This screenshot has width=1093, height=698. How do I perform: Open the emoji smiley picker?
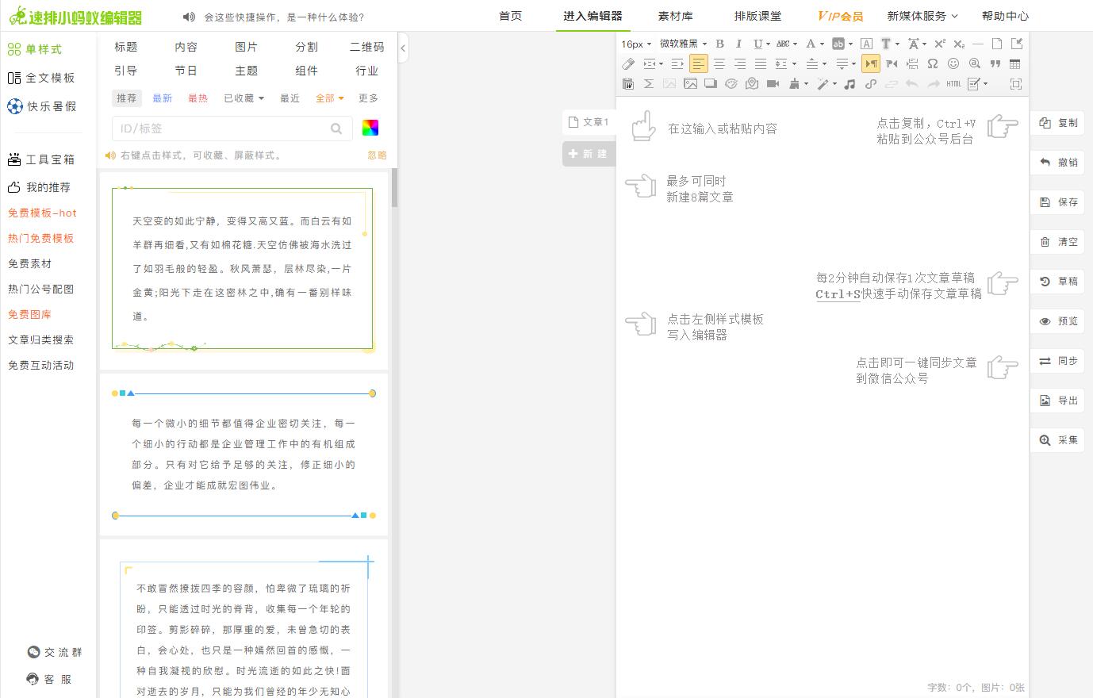(x=953, y=63)
